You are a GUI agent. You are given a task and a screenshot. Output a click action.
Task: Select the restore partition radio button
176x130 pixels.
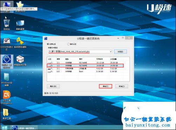point(48,44)
